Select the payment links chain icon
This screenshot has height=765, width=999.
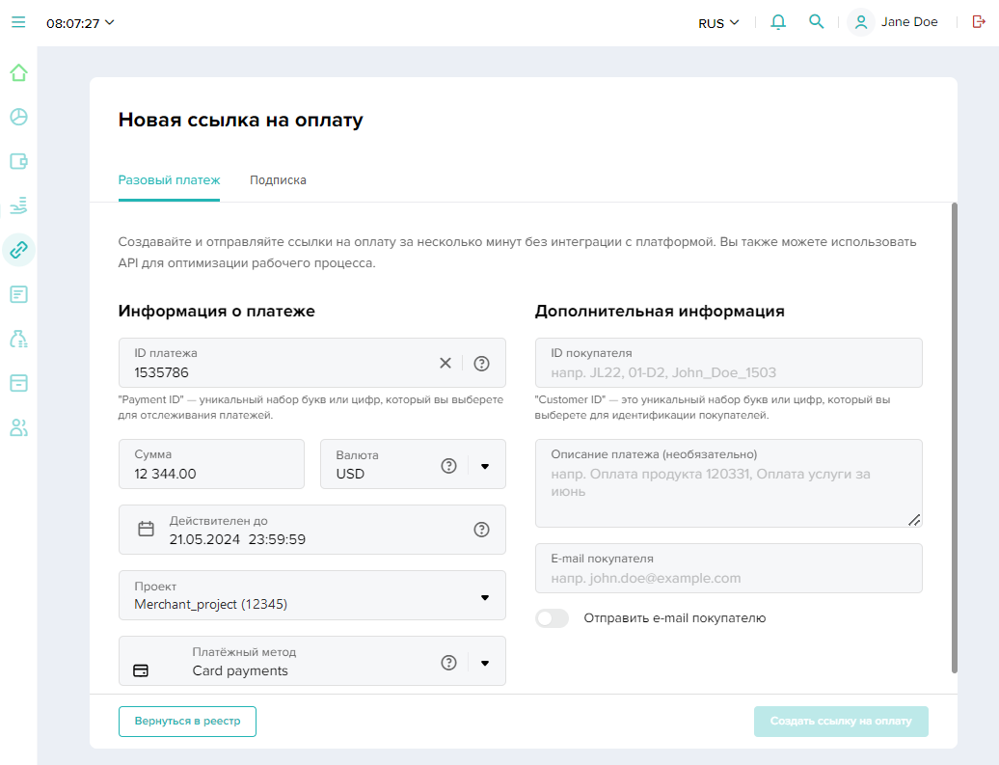pos(18,250)
